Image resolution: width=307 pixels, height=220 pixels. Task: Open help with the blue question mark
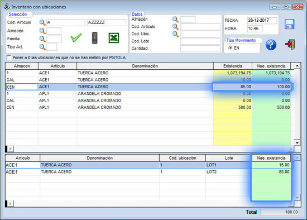coord(271,45)
